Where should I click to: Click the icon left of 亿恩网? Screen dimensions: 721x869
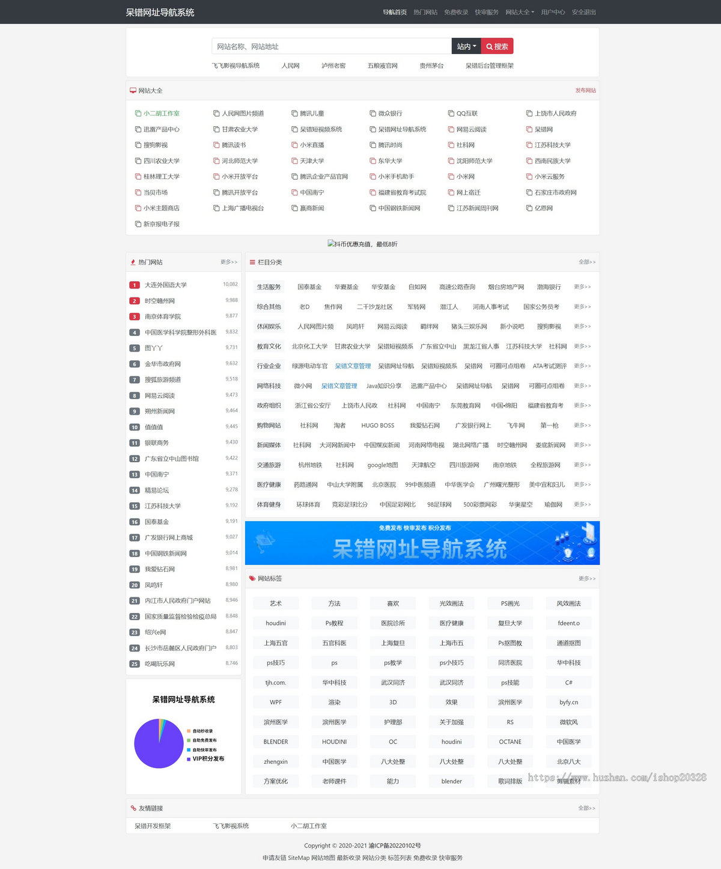[529, 208]
